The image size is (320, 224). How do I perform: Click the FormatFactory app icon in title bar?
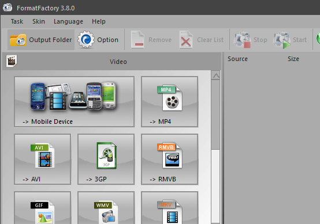pos(8,7)
